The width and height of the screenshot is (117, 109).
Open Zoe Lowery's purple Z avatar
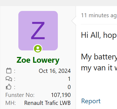pos(38,31)
